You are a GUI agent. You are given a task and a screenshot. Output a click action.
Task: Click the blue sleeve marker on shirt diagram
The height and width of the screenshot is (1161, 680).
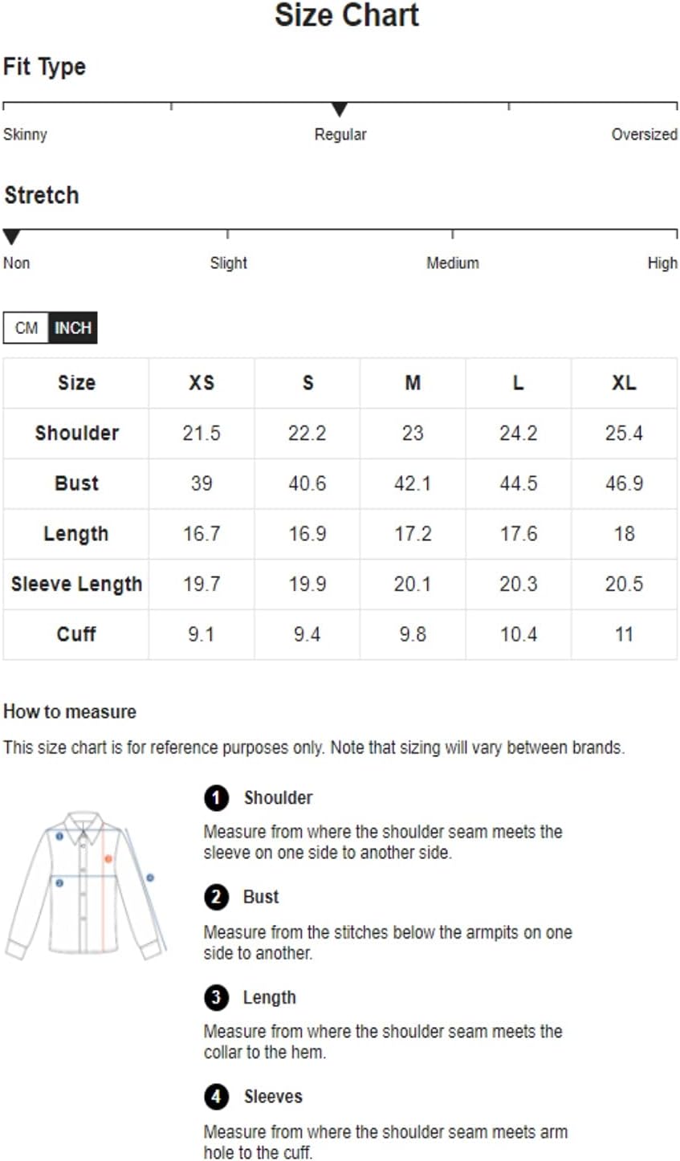(150, 878)
